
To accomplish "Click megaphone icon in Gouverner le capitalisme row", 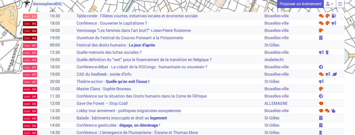I will click(334, 23).
